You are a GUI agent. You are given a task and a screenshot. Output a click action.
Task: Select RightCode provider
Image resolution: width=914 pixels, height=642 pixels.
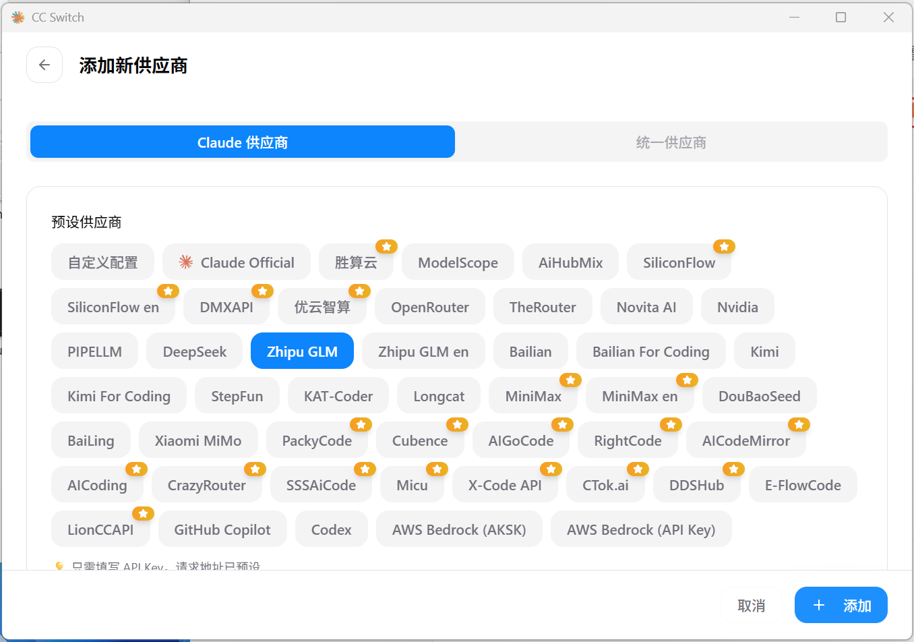[x=628, y=440]
